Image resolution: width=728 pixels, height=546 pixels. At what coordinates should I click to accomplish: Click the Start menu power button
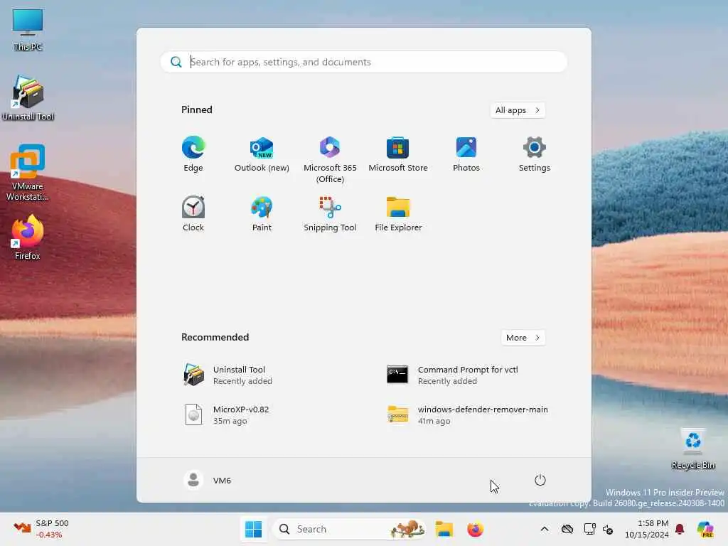pos(540,480)
